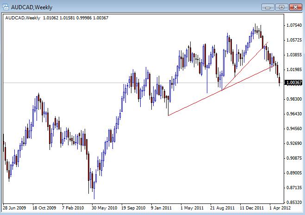The width and height of the screenshot is (305, 215).
Task: Minimize the AUDCAD,Weekly chart window
Action: tap(268, 7)
